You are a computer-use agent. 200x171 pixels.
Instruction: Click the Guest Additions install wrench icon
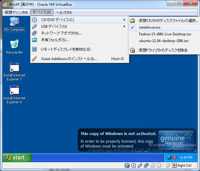tap(34, 59)
